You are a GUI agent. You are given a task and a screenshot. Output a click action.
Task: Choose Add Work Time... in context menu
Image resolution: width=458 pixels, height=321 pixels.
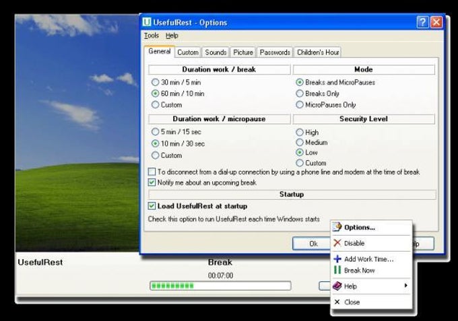click(371, 259)
